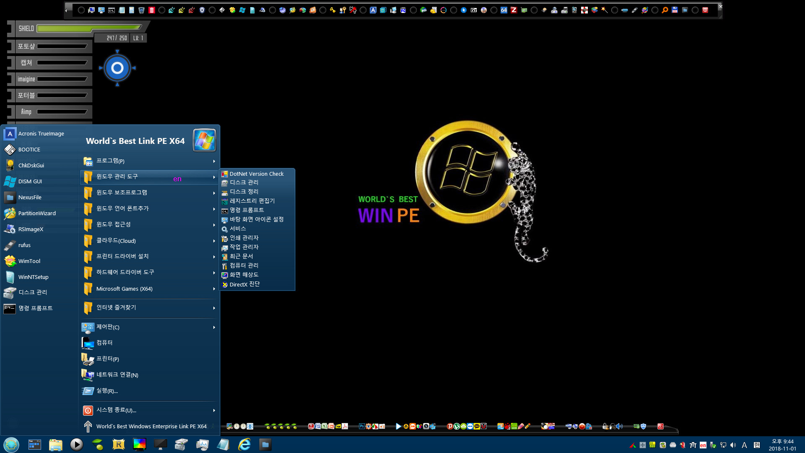Click the blue 64 icon in top dock
The width and height of the screenshot is (805, 453).
(x=504, y=10)
